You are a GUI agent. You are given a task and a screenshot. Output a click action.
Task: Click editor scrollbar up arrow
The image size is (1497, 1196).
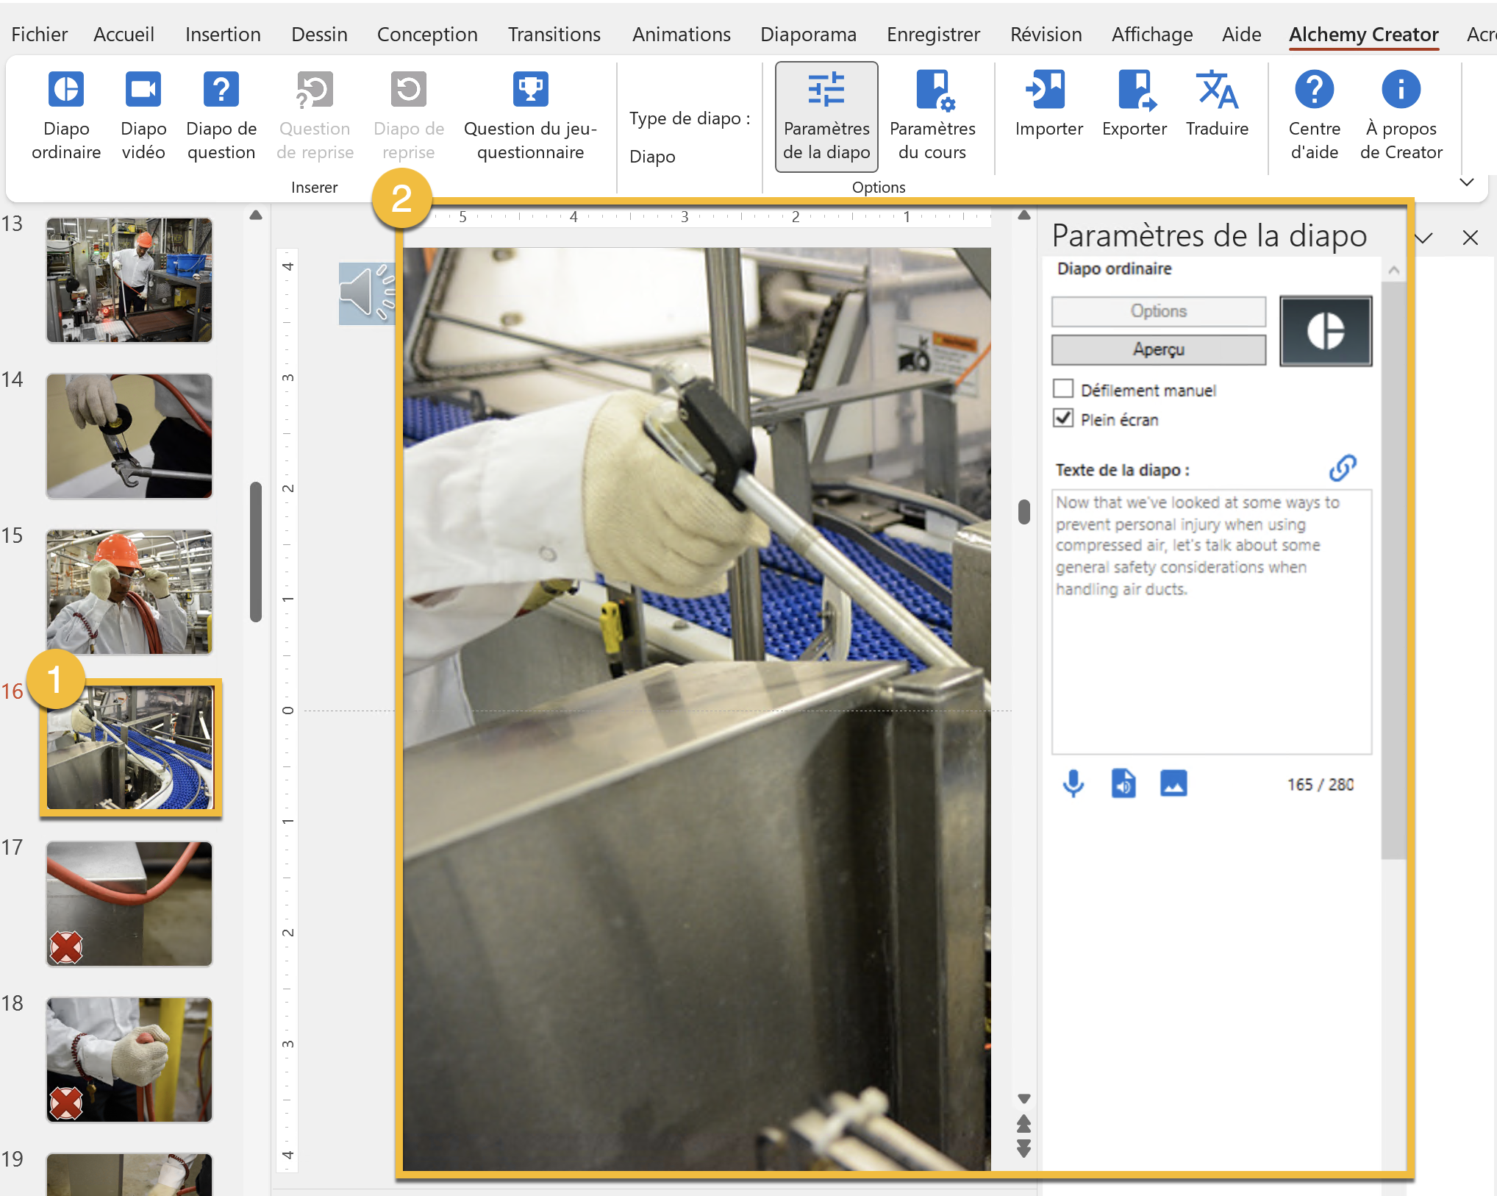[x=1023, y=216]
